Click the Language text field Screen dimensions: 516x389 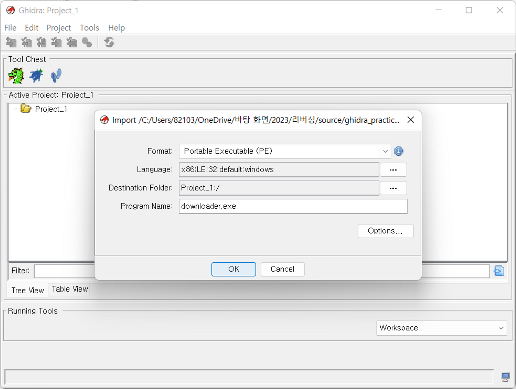point(279,170)
